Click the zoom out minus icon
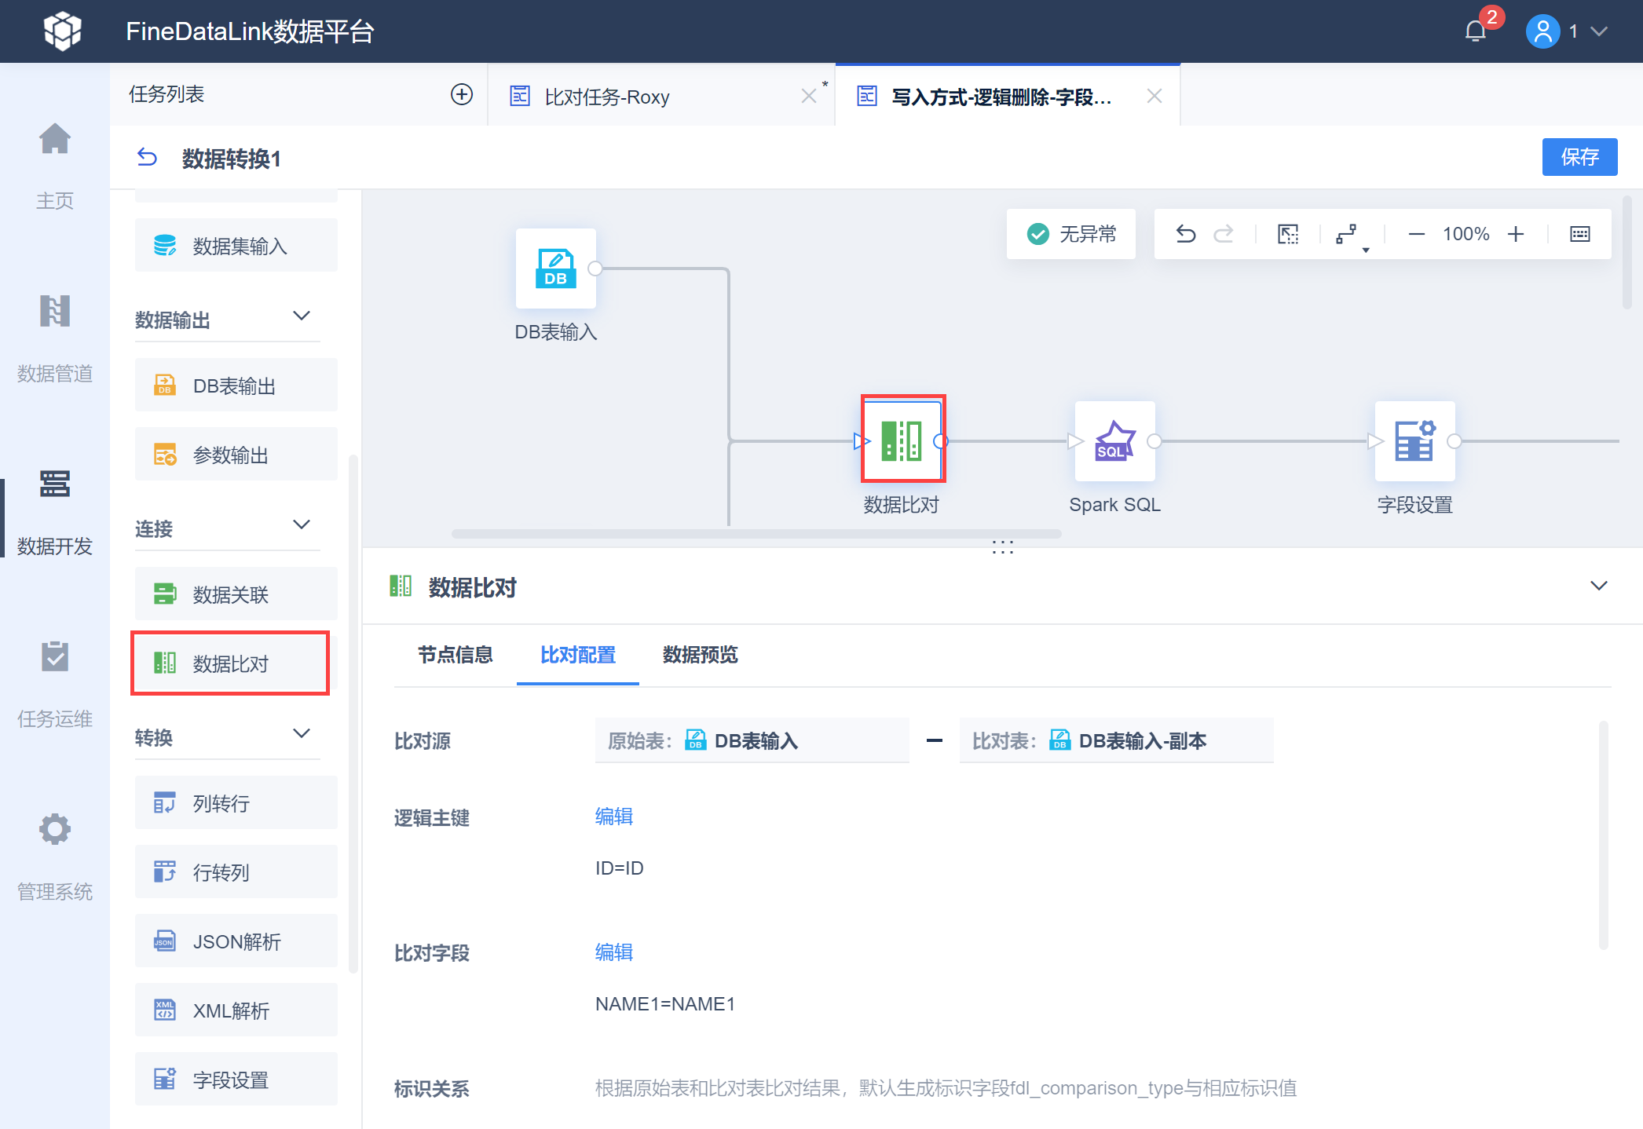1643x1129 pixels. pos(1416,234)
